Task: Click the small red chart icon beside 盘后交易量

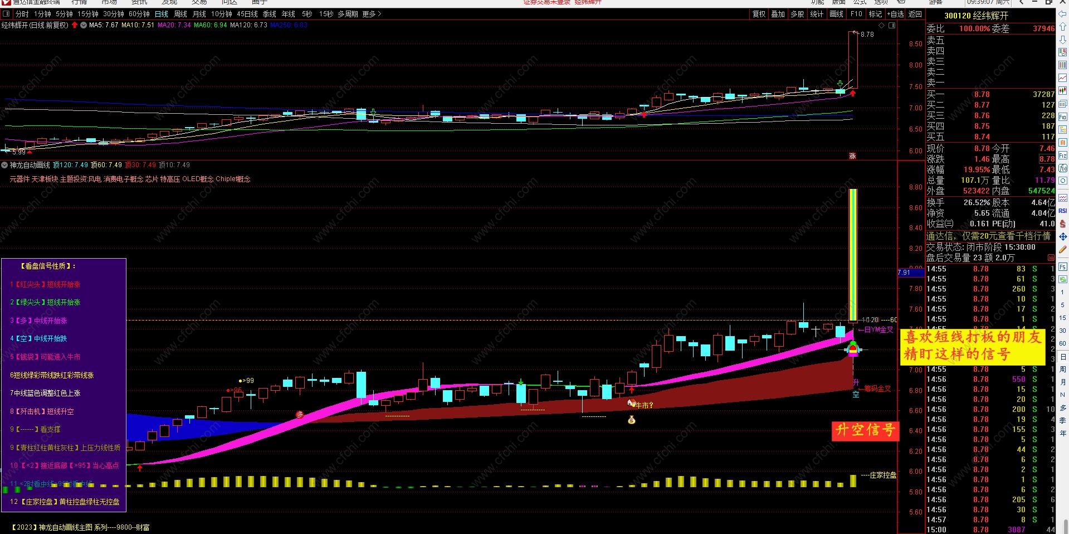Action: tap(1051, 258)
